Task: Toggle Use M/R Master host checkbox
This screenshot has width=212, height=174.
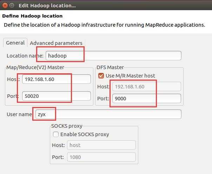Action: click(101, 76)
